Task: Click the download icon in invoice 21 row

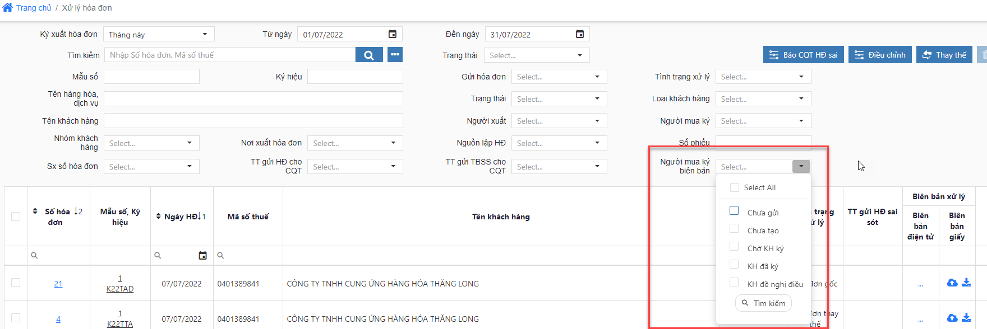Action: coord(966,283)
